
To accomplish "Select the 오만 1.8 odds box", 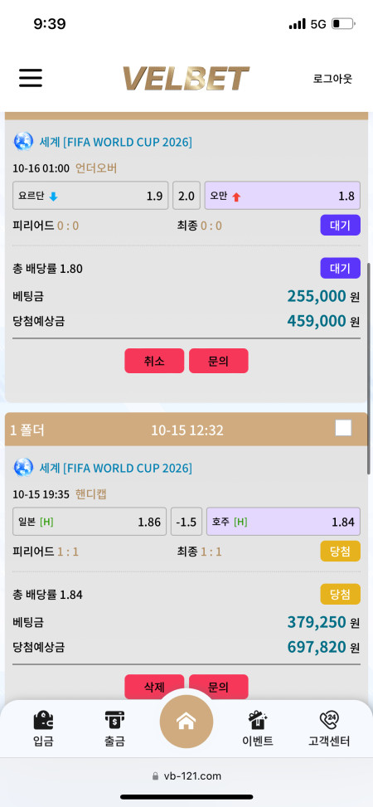I will [283, 196].
